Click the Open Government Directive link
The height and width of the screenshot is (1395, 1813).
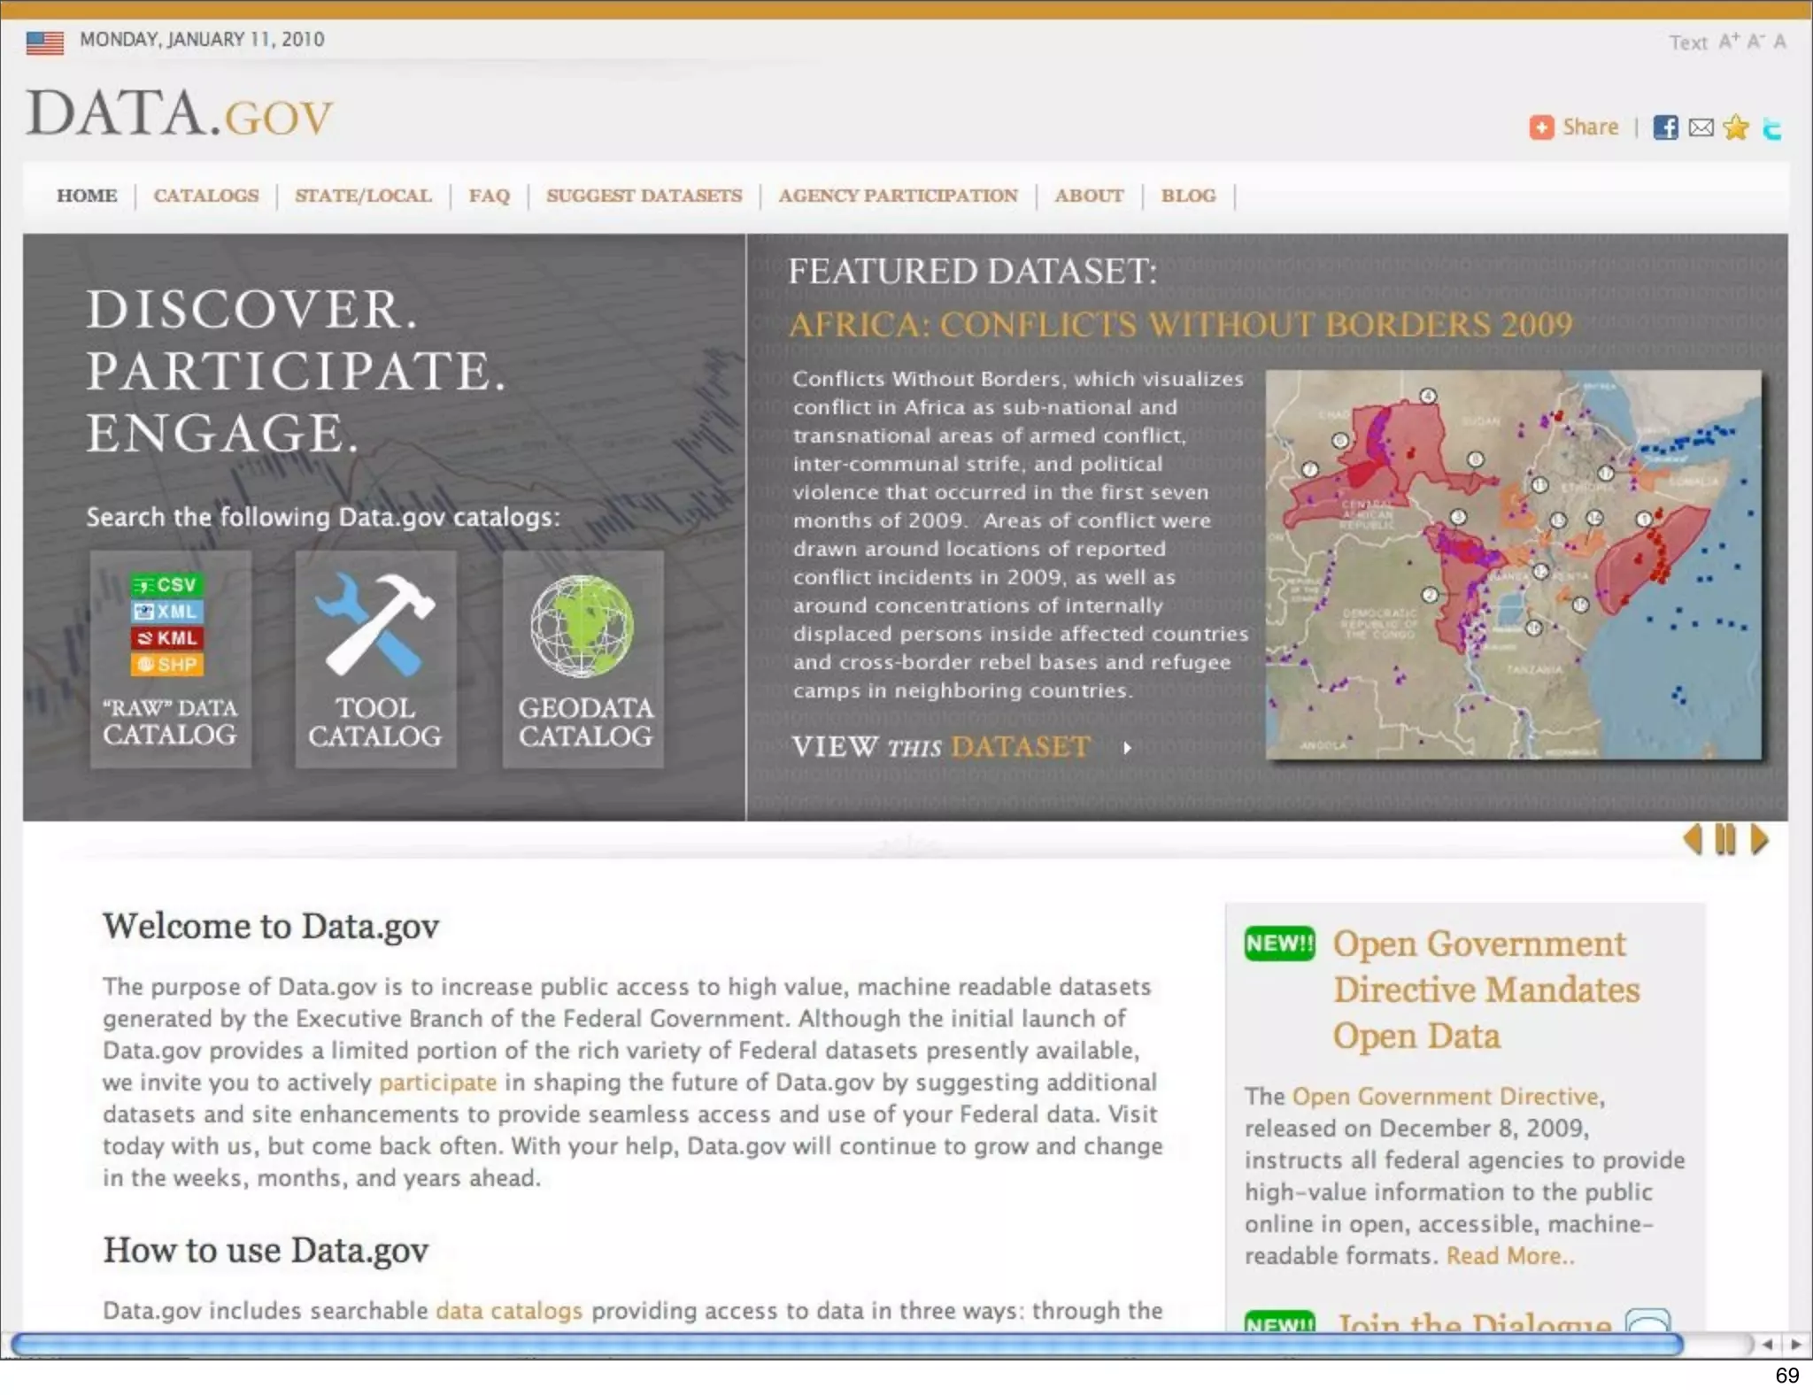tap(1446, 1097)
